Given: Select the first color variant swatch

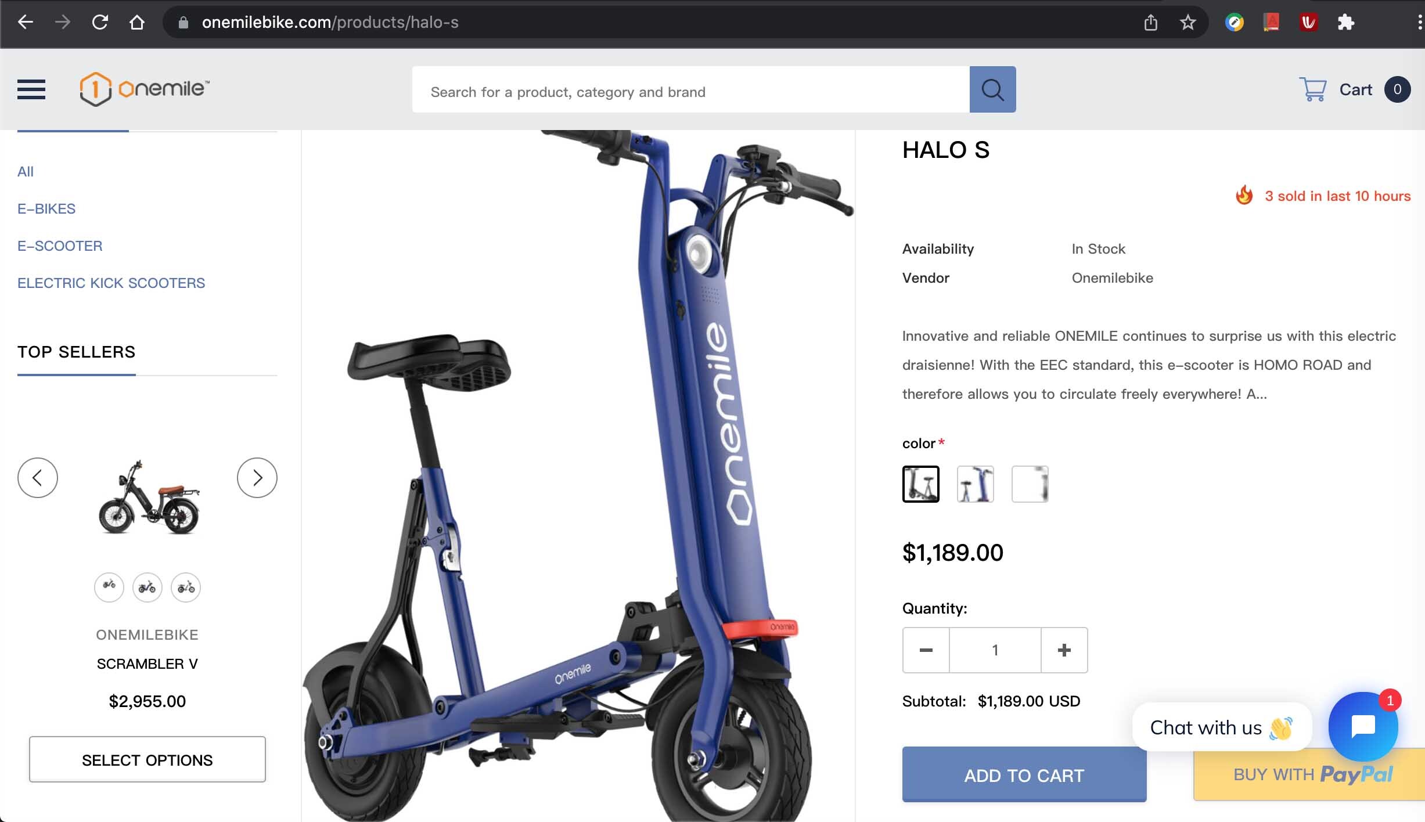Looking at the screenshot, I should click(x=920, y=484).
